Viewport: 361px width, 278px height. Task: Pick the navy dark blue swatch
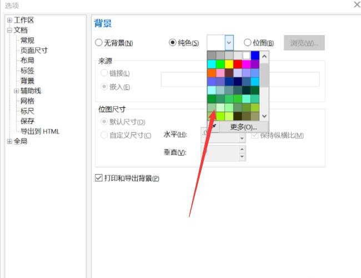click(238, 81)
